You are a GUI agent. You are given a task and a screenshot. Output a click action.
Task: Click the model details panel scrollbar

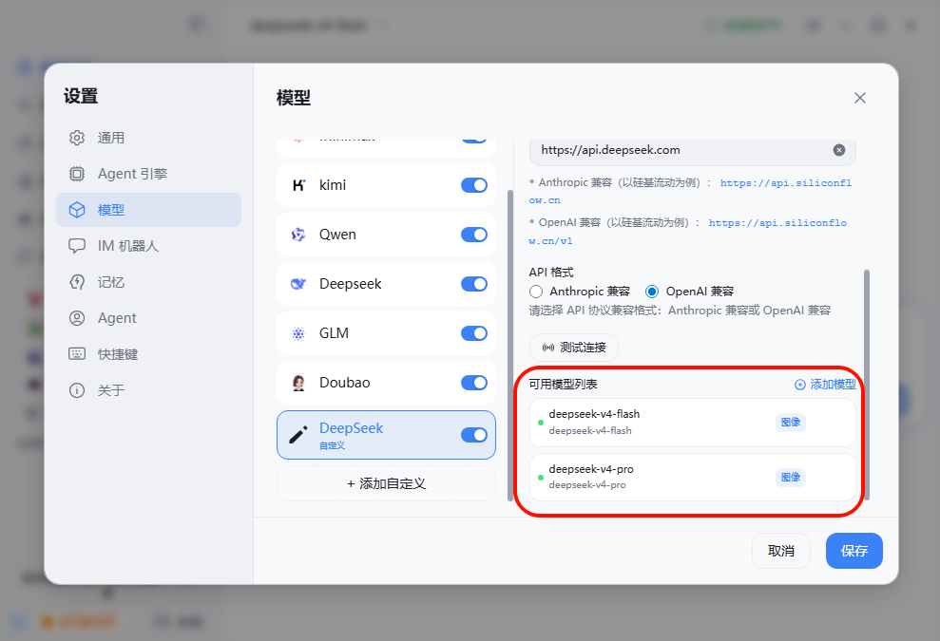tap(866, 385)
